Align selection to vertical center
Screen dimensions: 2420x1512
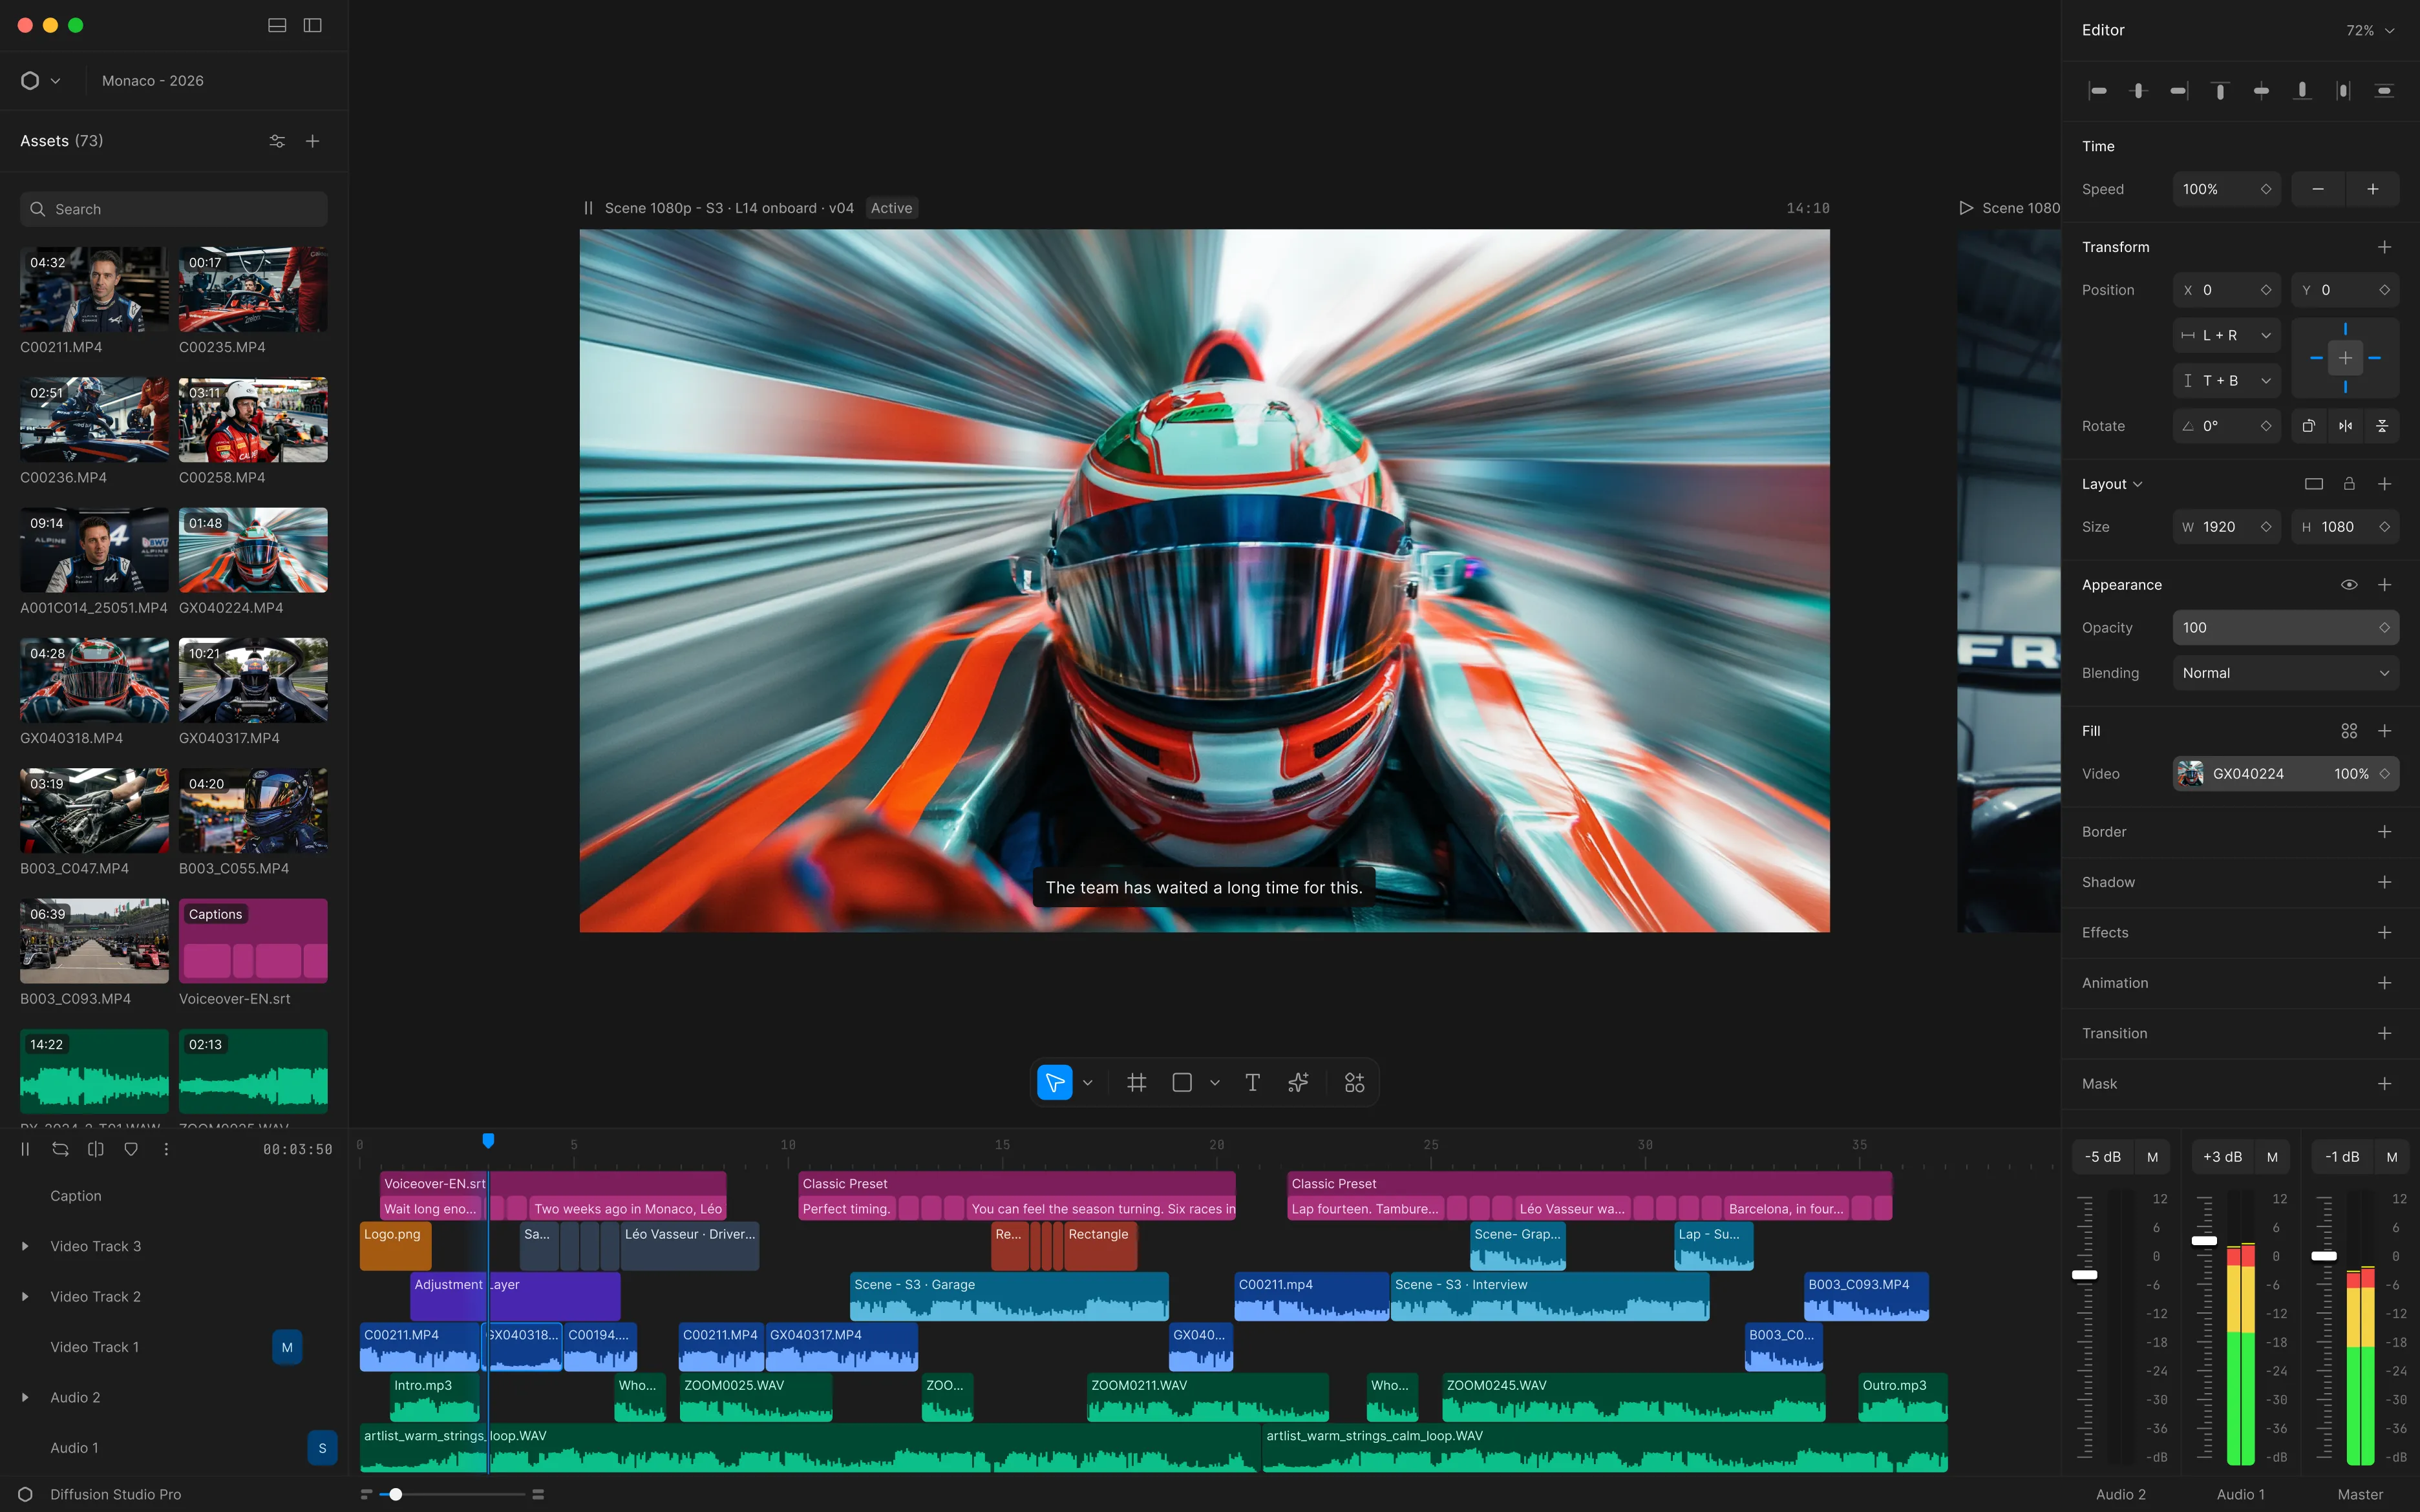click(2261, 91)
